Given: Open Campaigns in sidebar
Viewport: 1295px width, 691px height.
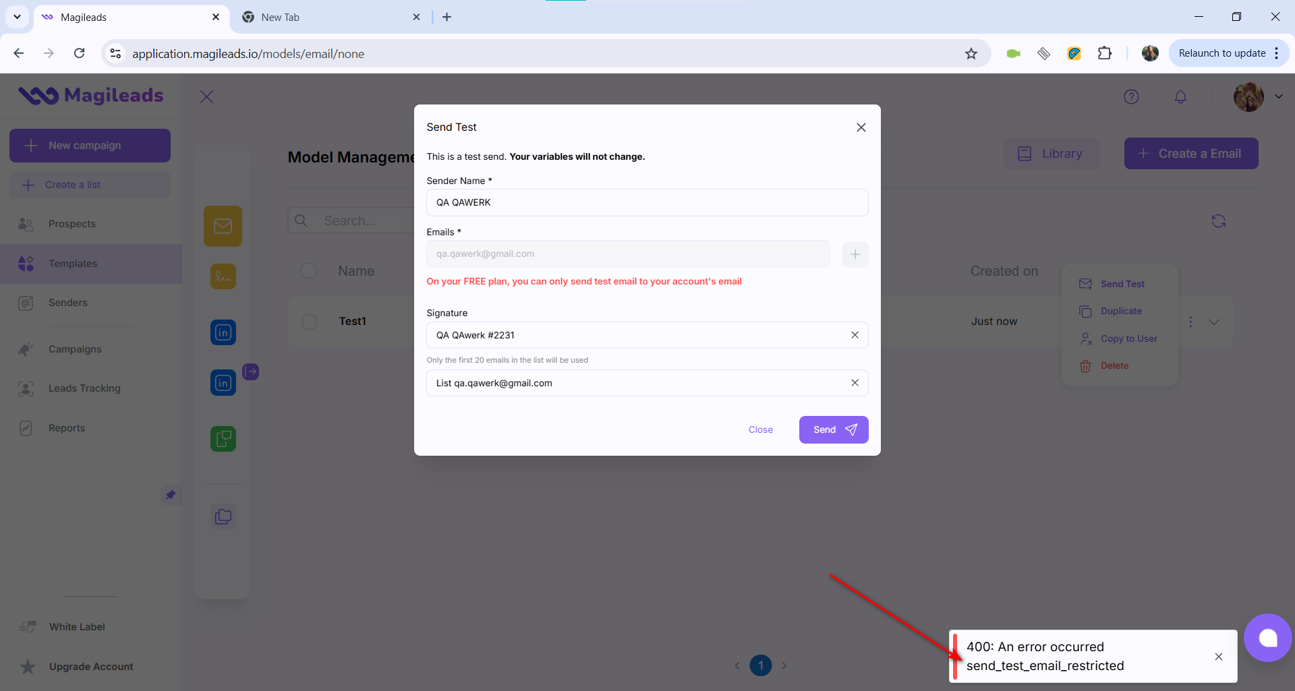Looking at the screenshot, I should (90, 349).
